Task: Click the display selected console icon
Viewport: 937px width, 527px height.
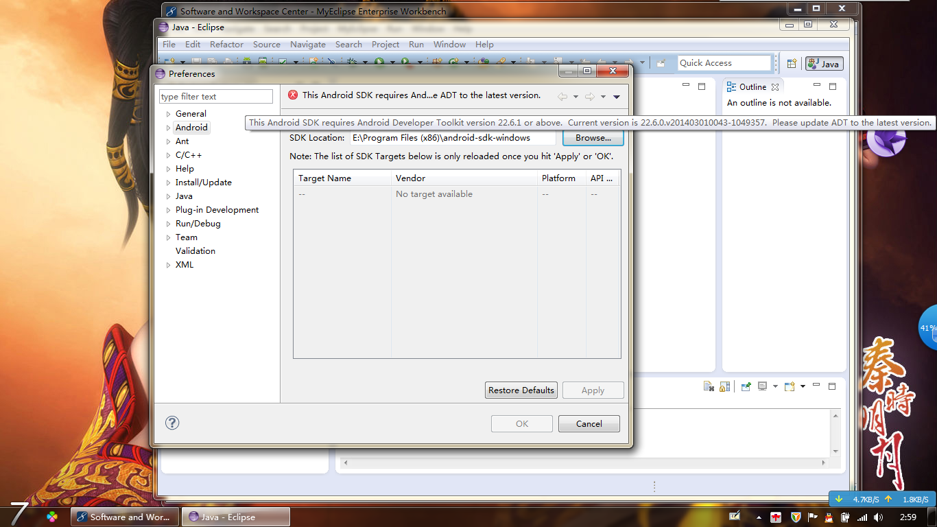Action: click(x=762, y=387)
